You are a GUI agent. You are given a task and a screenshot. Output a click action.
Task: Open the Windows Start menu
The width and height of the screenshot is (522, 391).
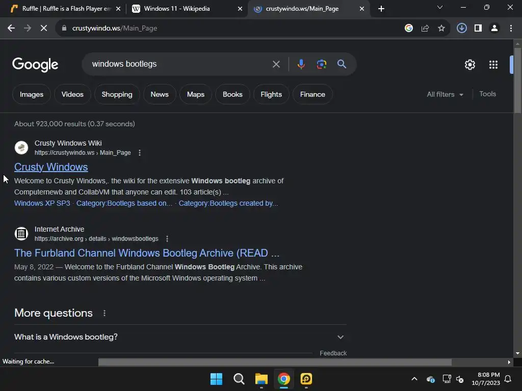(x=216, y=379)
